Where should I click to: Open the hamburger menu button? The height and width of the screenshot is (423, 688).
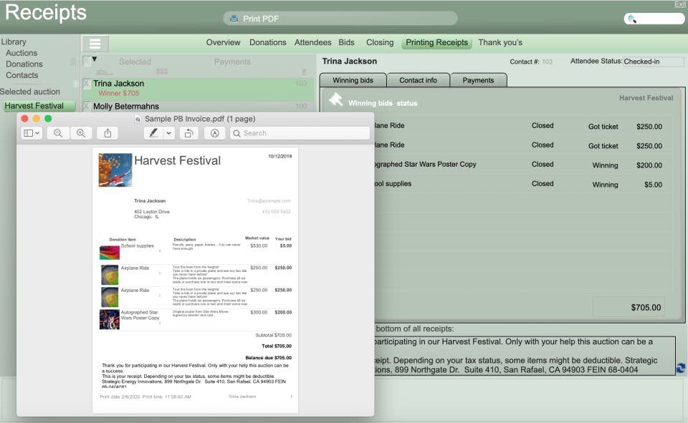(x=95, y=44)
